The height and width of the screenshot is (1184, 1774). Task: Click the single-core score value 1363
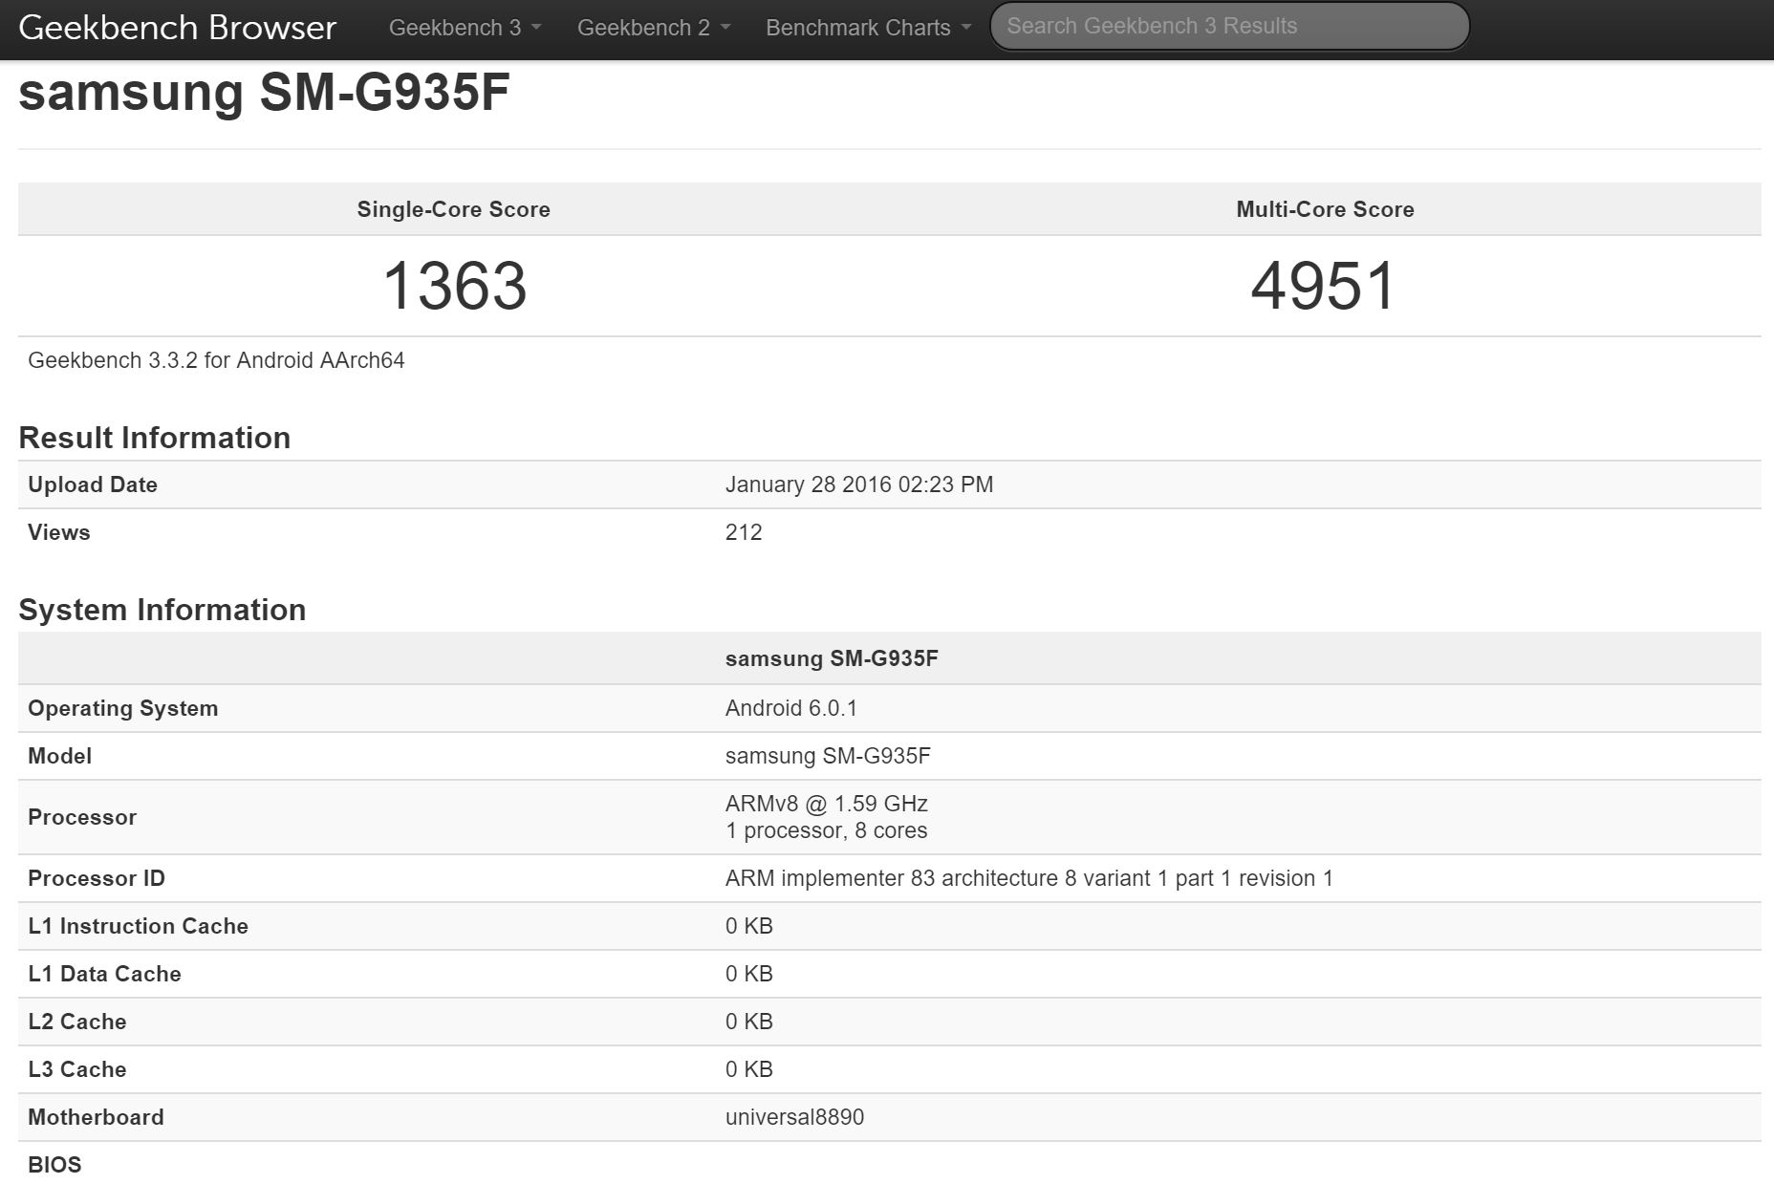[x=454, y=286]
